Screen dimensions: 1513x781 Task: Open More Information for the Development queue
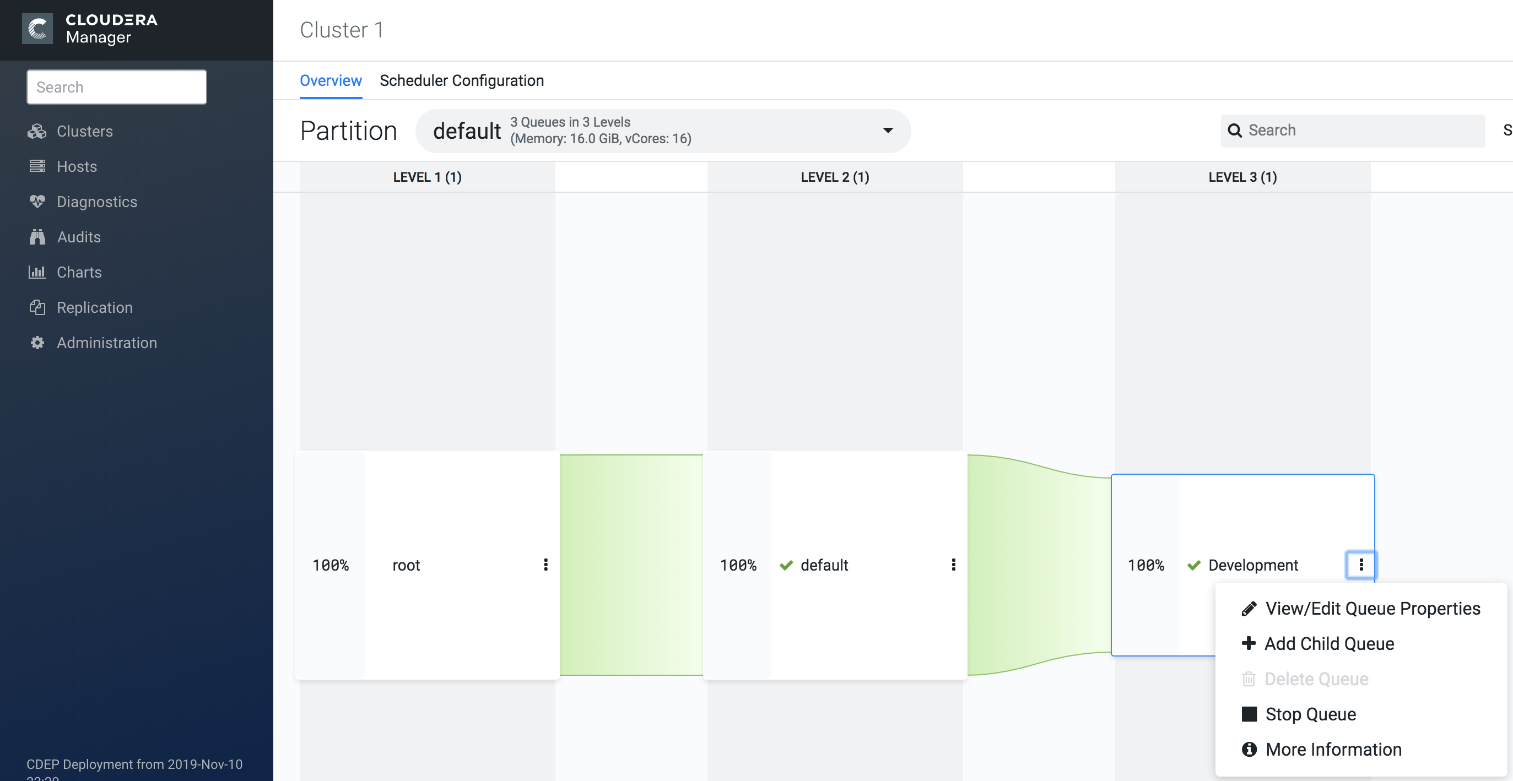coord(1333,749)
